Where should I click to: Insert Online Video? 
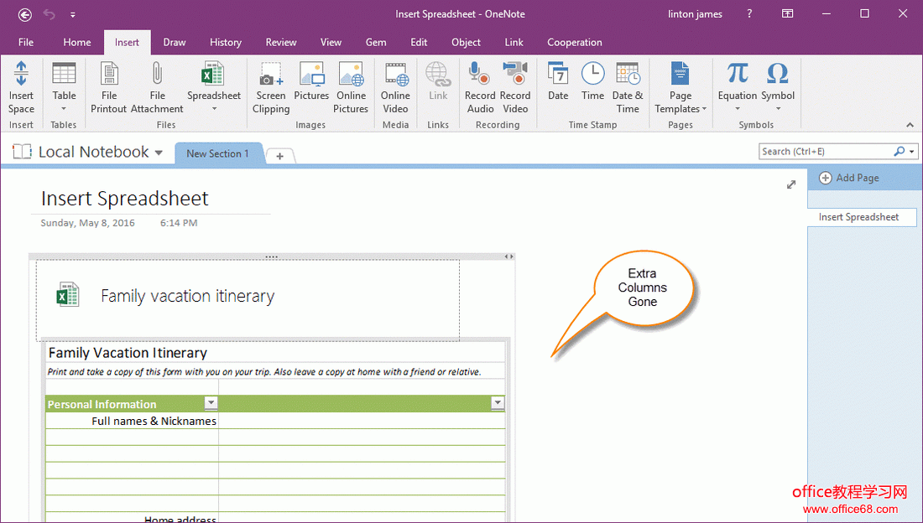(x=395, y=74)
